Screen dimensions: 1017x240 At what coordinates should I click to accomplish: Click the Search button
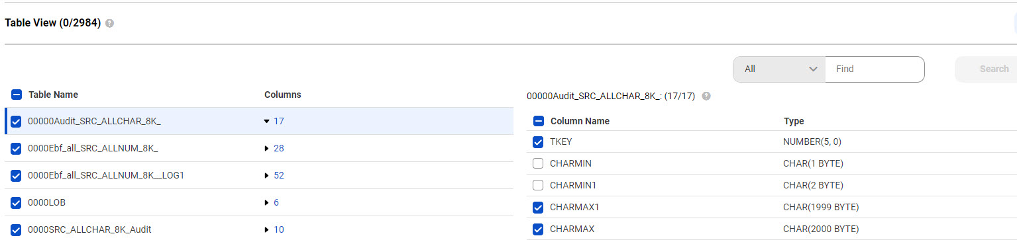click(986, 69)
